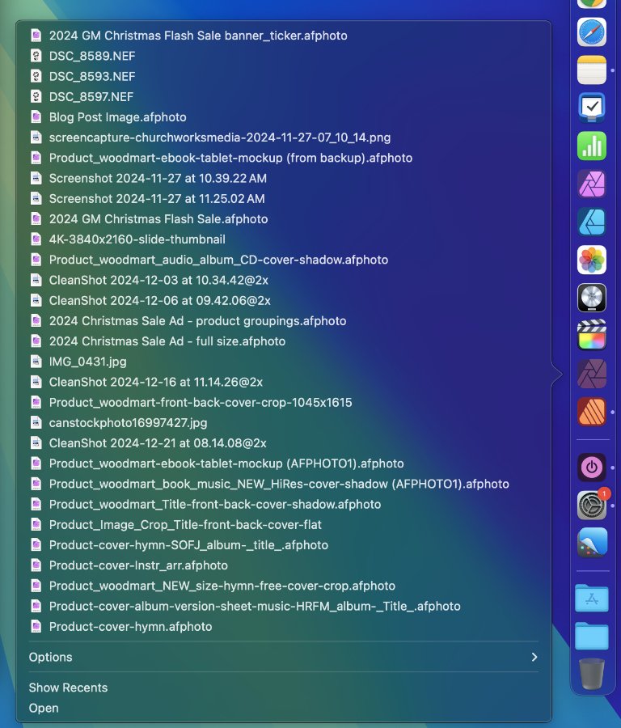This screenshot has height=728, width=621.
Task: Launch the Numbers app from Dock
Action: [592, 146]
